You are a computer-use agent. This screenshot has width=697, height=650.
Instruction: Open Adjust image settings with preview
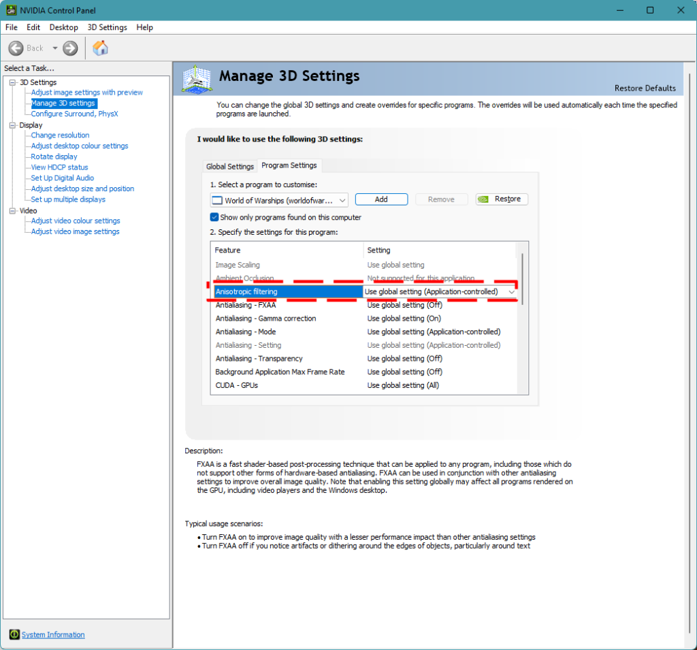[x=86, y=93]
